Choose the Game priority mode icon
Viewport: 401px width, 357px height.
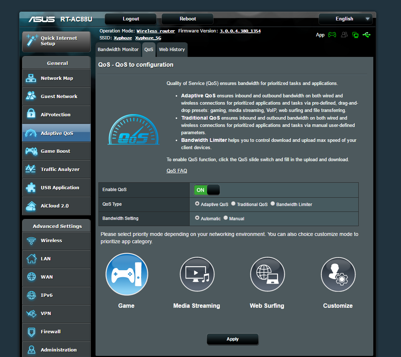(126, 274)
